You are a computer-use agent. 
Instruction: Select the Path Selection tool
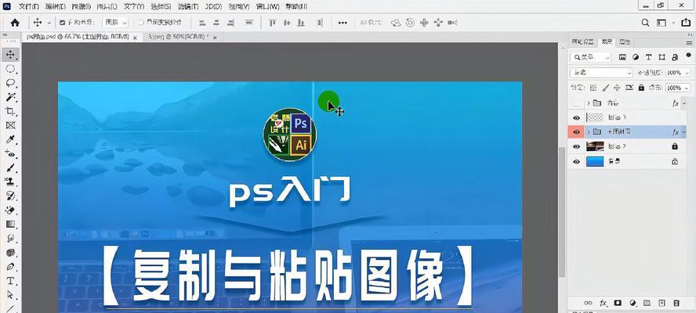point(10,295)
